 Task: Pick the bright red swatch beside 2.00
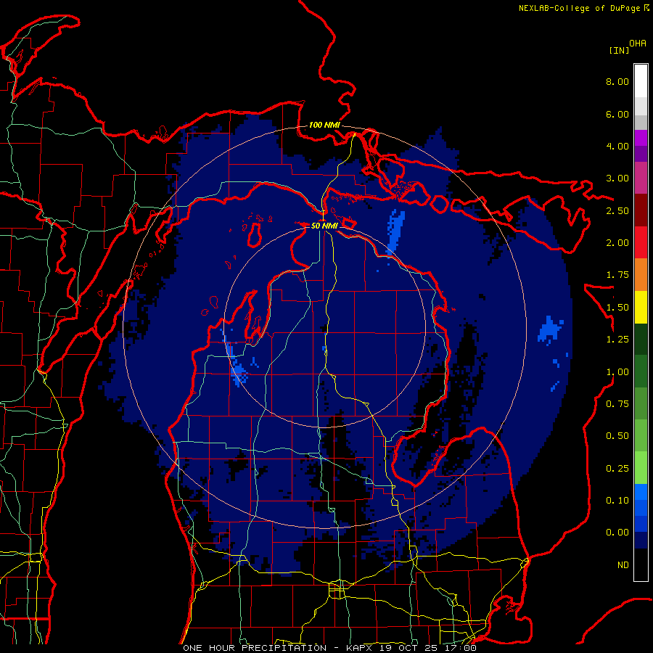click(x=641, y=242)
